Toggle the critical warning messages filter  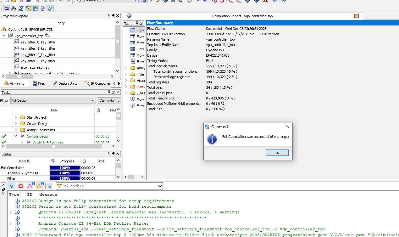[x=30, y=186]
